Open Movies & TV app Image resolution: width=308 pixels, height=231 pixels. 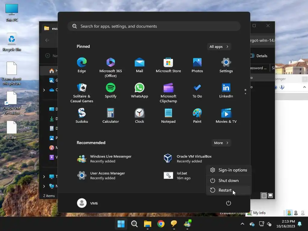point(226,116)
